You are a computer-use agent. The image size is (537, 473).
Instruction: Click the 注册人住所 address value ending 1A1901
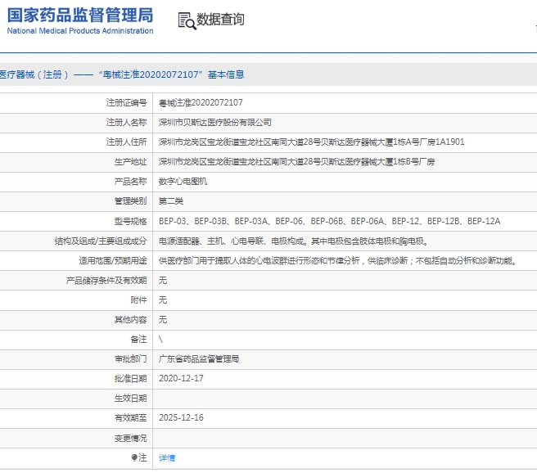[x=311, y=142]
